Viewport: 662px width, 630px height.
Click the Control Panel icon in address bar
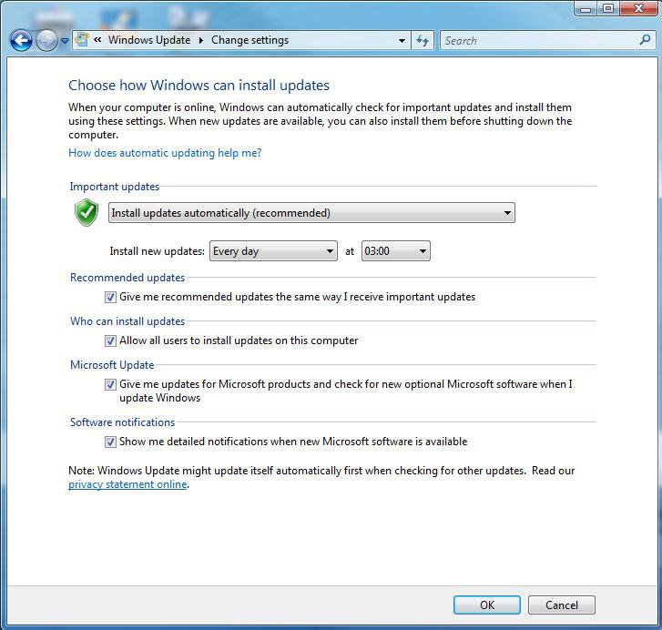click(x=82, y=40)
